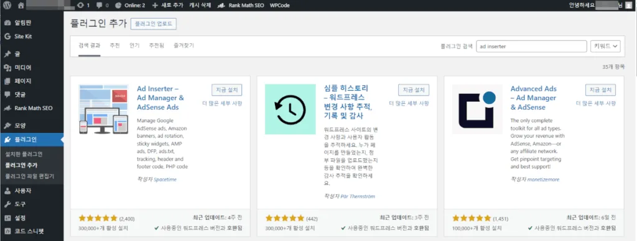637x241 pixels.
Task: Open Online: 2 visitors indicator
Action: [130, 5]
